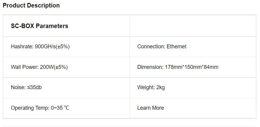This screenshot has width=260, height=127.
Task: Click the empty header cell beside SC-BOX Parameters
Action: point(193,26)
